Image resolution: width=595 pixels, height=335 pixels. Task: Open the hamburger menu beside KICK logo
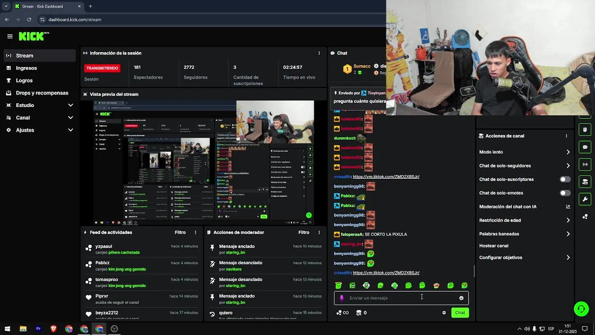tap(10, 36)
